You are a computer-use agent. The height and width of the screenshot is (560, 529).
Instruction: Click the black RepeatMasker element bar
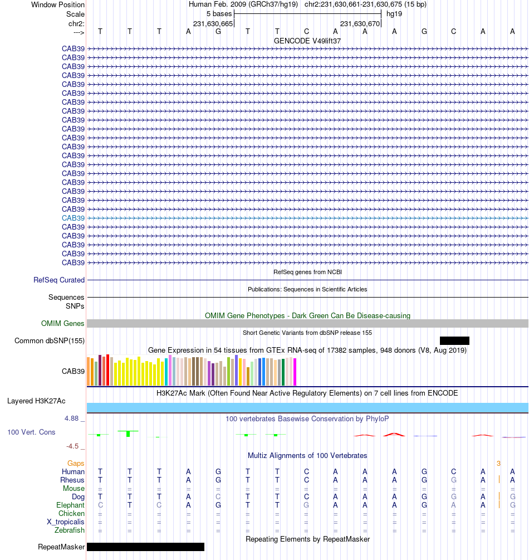click(146, 547)
